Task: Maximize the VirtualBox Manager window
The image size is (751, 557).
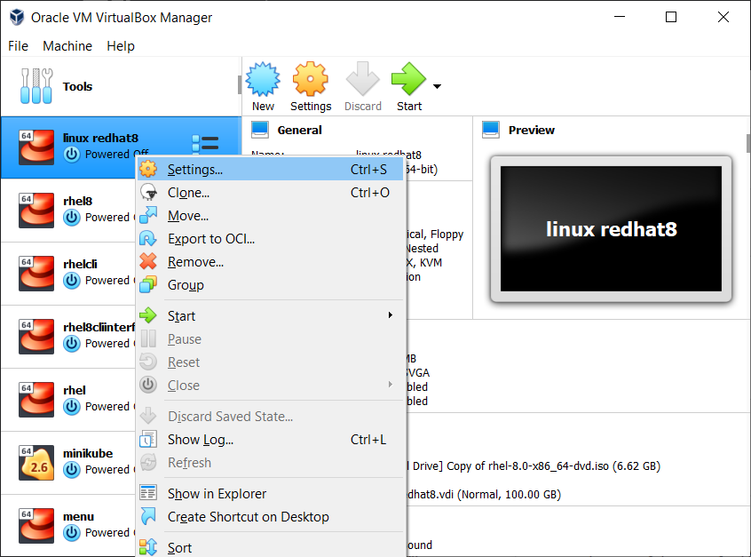Action: 671,17
